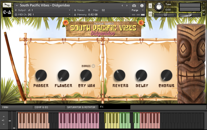Click the pitch bend wheel minus control

(x=10, y=121)
